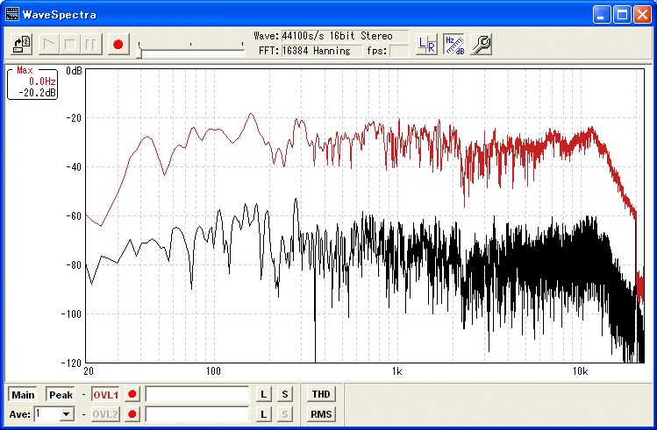Click the OVL1 overlay name text field
Screen dimensions: 657x430
click(x=197, y=395)
